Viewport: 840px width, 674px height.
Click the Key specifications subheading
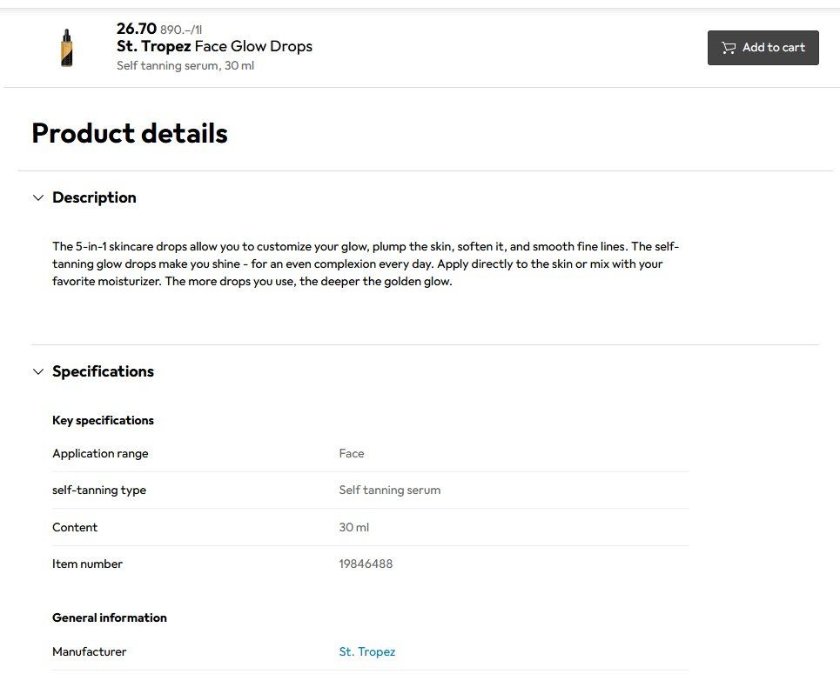coord(103,420)
